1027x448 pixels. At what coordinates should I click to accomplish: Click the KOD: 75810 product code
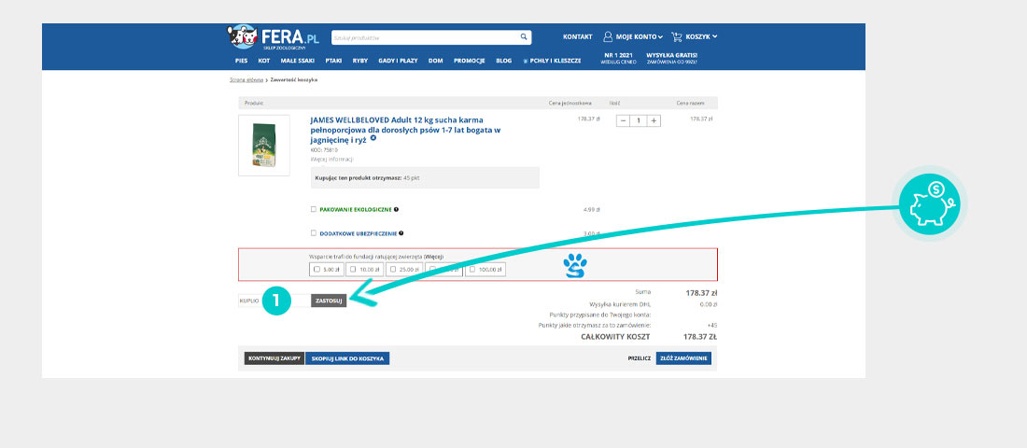[324, 150]
